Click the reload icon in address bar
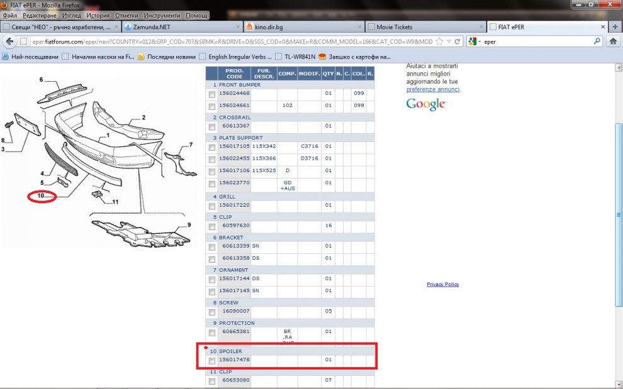The height and width of the screenshot is (389, 623). click(457, 41)
